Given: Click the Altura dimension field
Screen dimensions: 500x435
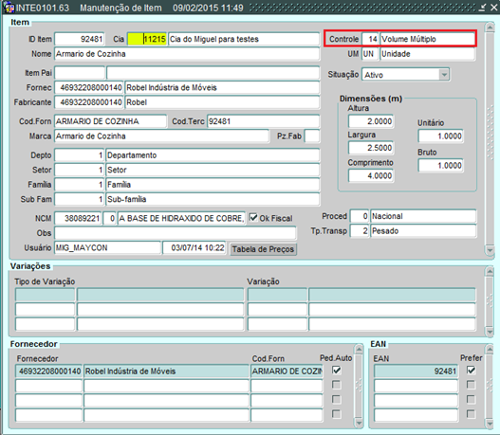Looking at the screenshot, I should pyautogui.click(x=371, y=121).
